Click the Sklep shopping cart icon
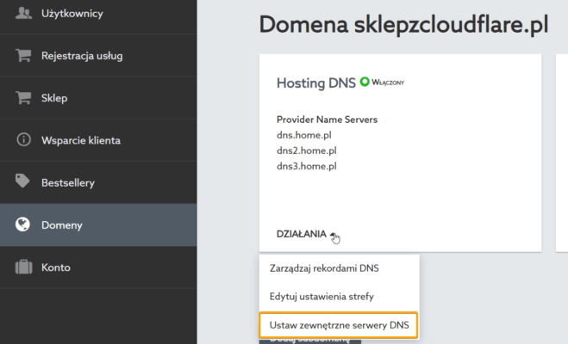Viewport: 568px width, 344px height. (24, 98)
